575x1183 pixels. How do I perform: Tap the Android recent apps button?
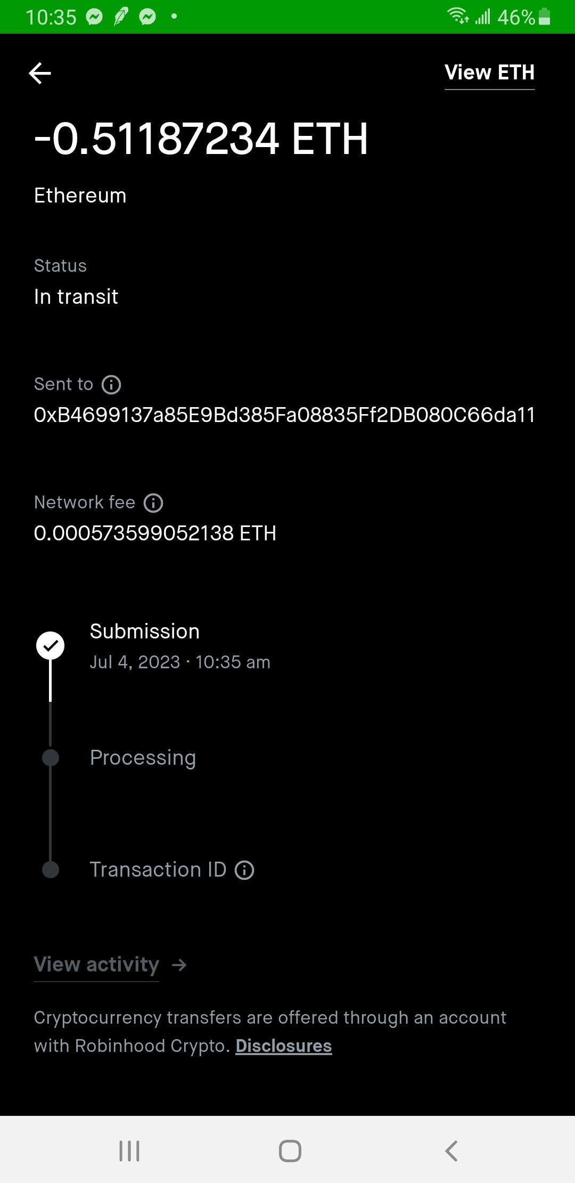pyautogui.click(x=129, y=1151)
